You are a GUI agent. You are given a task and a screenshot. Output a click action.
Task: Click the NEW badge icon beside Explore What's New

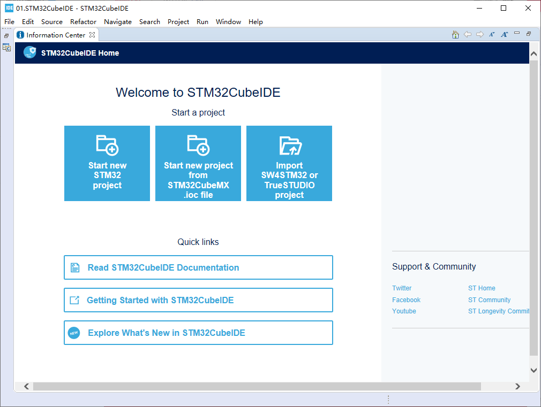[74, 333]
